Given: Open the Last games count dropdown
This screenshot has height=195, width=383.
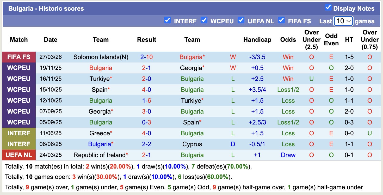Looking at the screenshot, I should click(343, 21).
